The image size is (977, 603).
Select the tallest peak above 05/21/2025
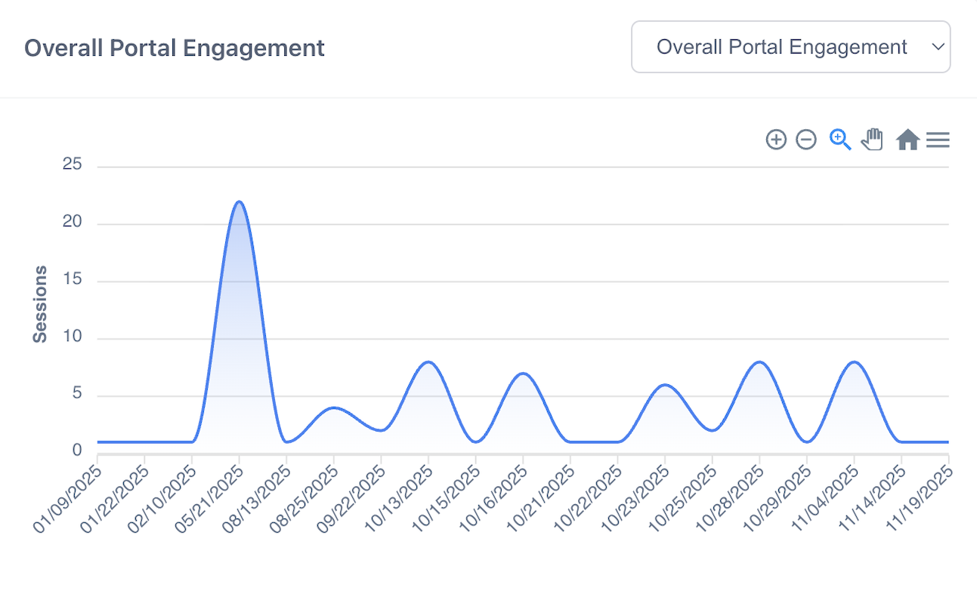tap(239, 202)
